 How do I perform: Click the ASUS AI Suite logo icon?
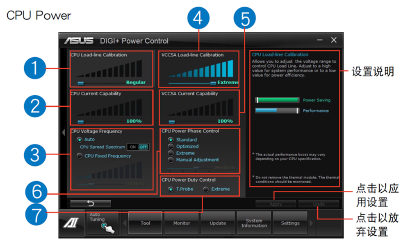point(71,223)
